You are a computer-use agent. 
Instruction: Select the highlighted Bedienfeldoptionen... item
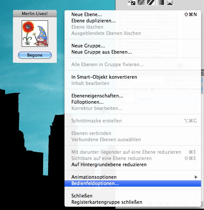click(133, 183)
